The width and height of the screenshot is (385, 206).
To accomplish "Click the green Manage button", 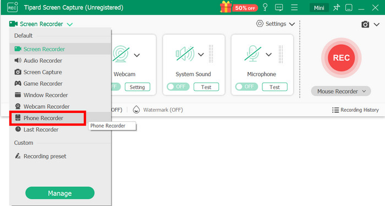I will [x=60, y=193].
